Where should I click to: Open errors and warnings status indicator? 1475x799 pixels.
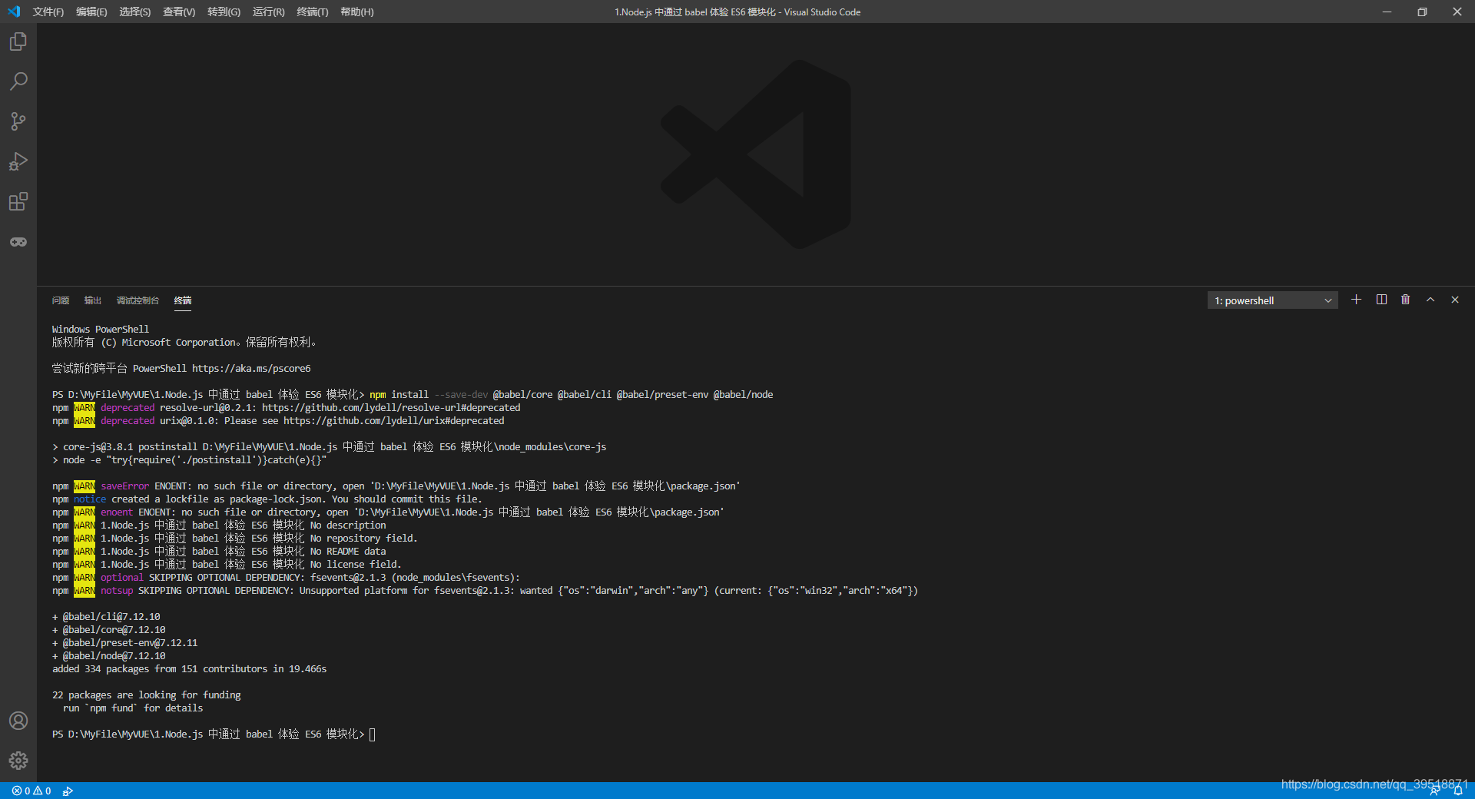(31, 791)
